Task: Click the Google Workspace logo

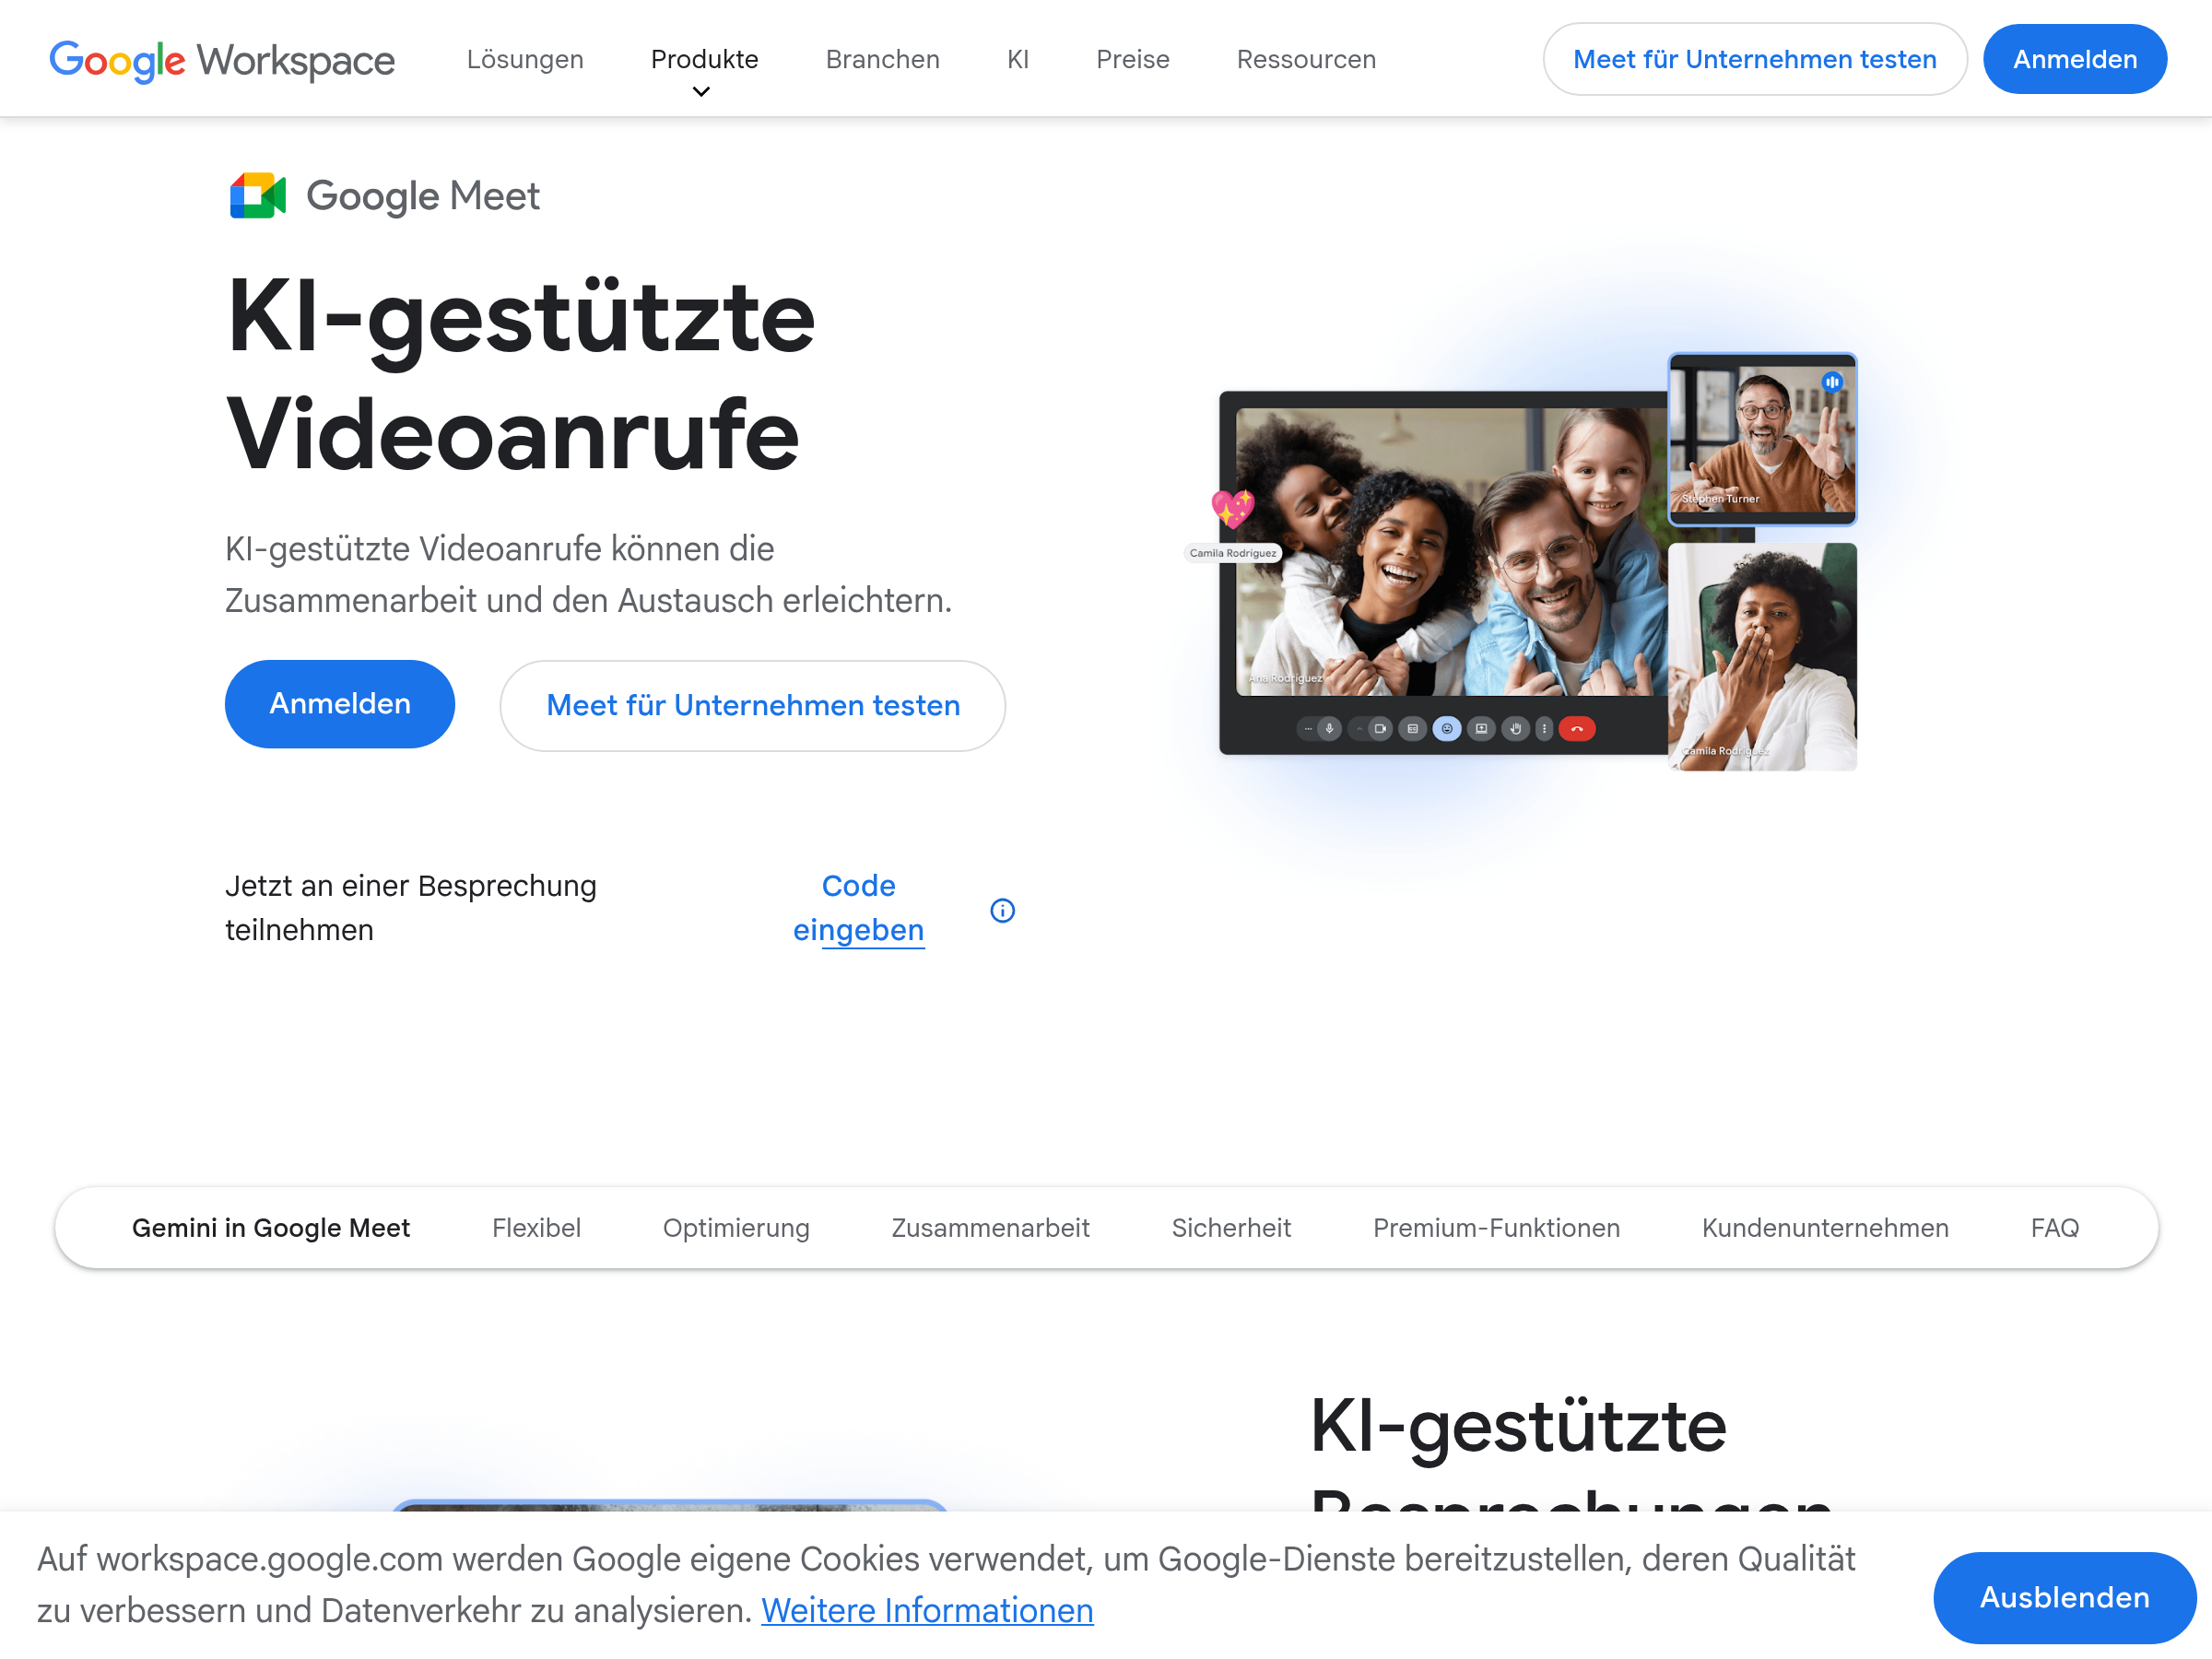Action: [x=222, y=60]
